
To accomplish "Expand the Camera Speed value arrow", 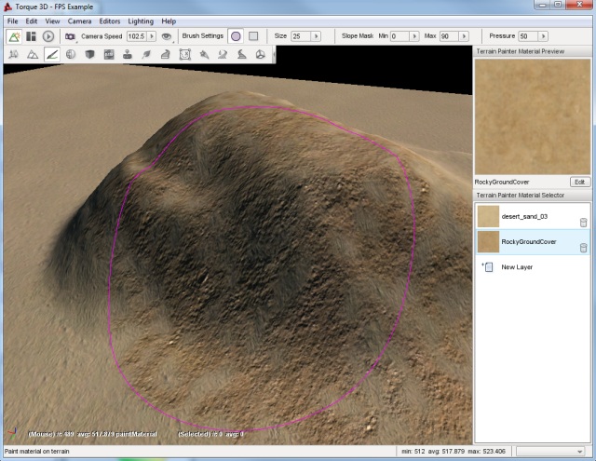I will [x=152, y=36].
